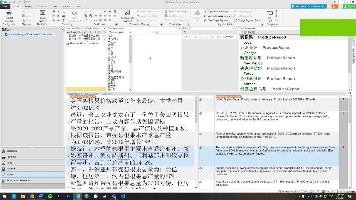Toggle underline formatting

click(63, 12)
